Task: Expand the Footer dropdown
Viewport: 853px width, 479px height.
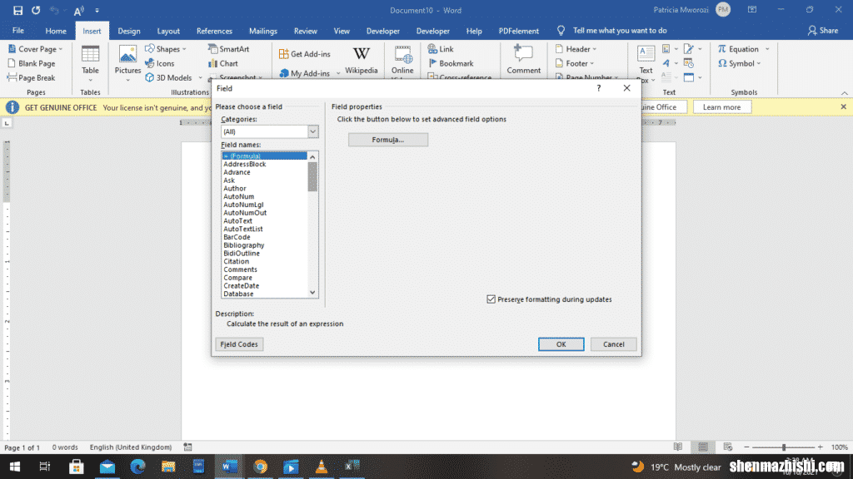Action: tap(592, 63)
